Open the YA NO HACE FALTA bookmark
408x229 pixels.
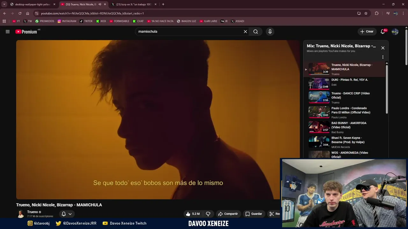(x=160, y=21)
